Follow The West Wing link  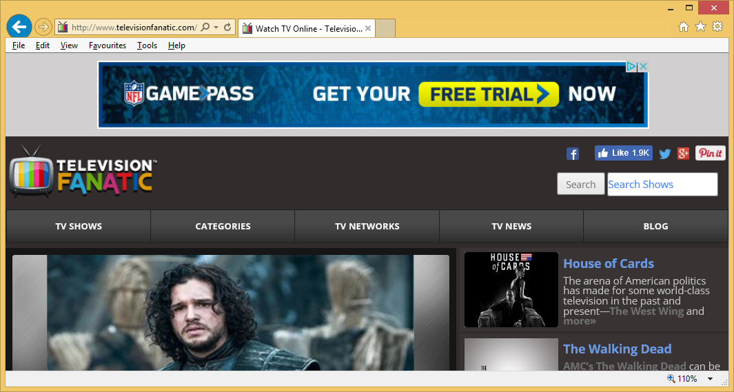click(x=646, y=311)
